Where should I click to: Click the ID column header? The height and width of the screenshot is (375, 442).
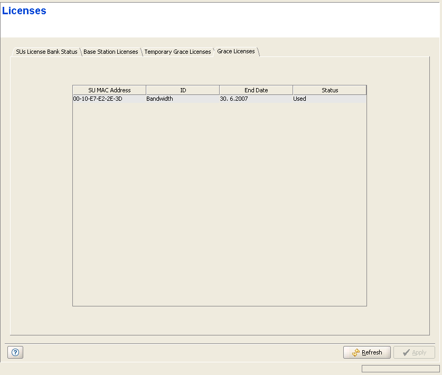click(x=183, y=90)
